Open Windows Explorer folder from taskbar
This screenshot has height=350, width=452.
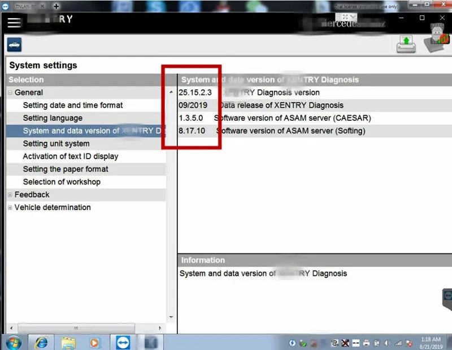68,343
